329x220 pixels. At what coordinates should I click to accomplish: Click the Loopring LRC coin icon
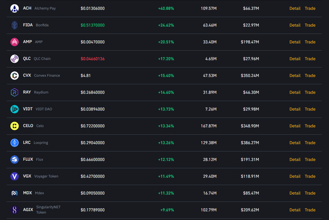[x=15, y=143]
